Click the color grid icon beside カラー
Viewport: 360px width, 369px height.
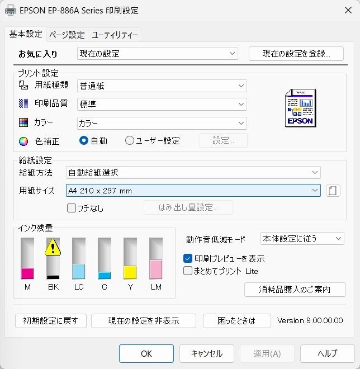[x=23, y=122]
